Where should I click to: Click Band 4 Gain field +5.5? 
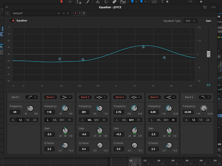point(119,134)
